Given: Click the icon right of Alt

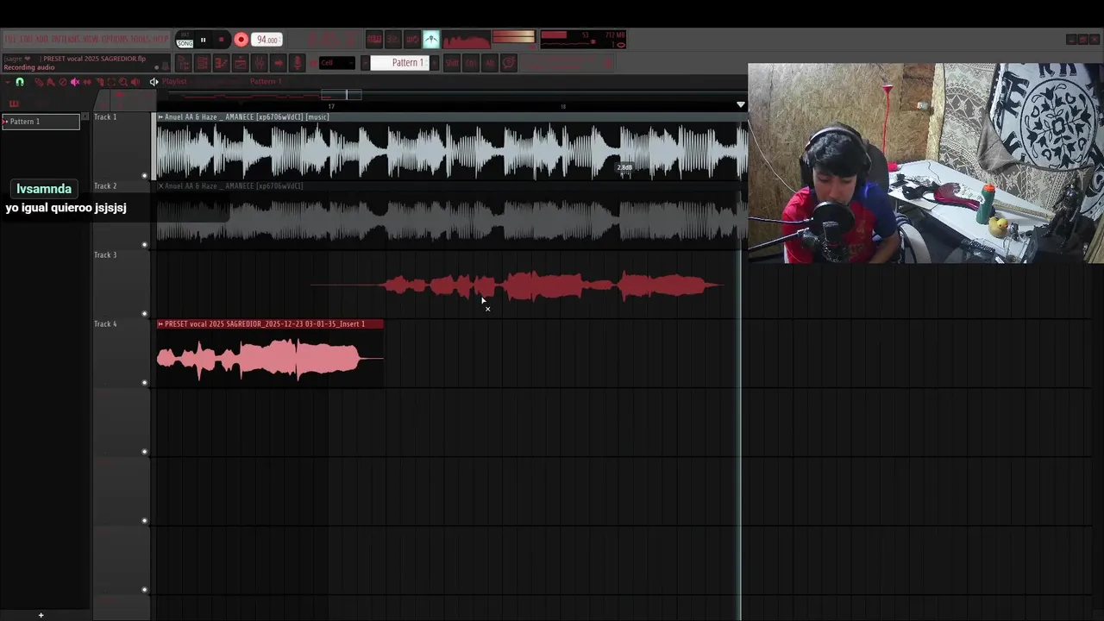Looking at the screenshot, I should pos(509,63).
